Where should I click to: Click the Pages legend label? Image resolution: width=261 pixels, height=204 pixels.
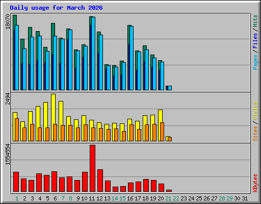[255, 62]
